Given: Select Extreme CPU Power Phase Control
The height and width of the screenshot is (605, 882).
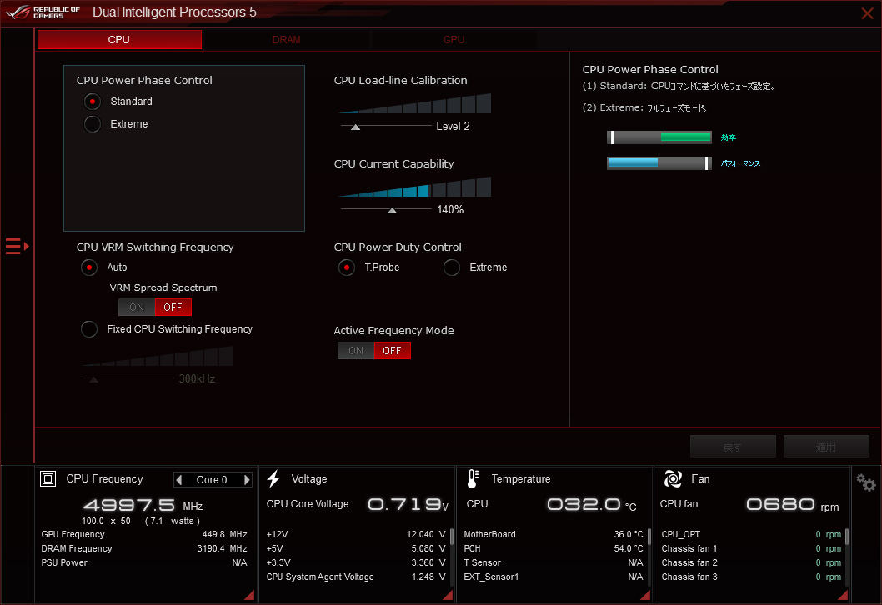Looking at the screenshot, I should (93, 123).
